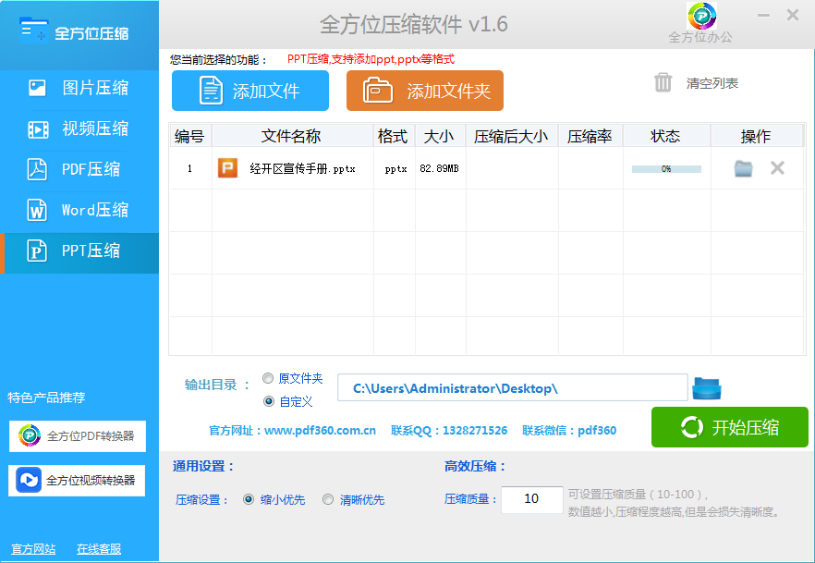
Task: Browse output directory with blue folder icon
Action: [707, 387]
